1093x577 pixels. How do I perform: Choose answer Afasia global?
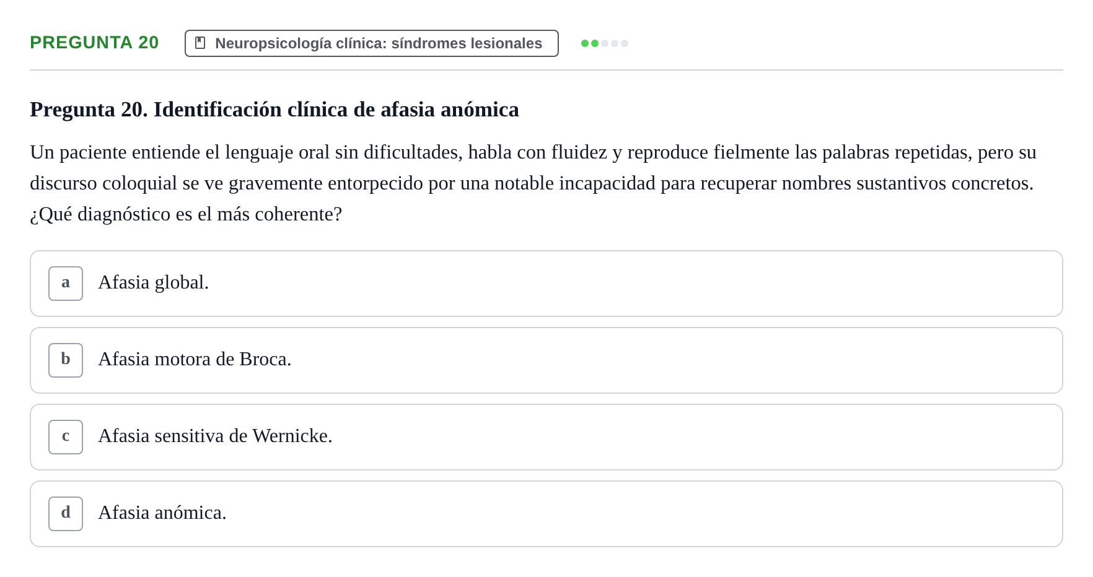(546, 284)
